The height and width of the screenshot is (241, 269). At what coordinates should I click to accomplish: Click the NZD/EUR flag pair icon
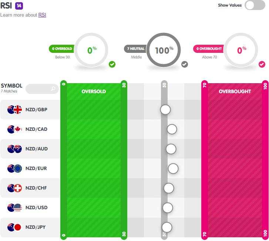click(x=14, y=169)
